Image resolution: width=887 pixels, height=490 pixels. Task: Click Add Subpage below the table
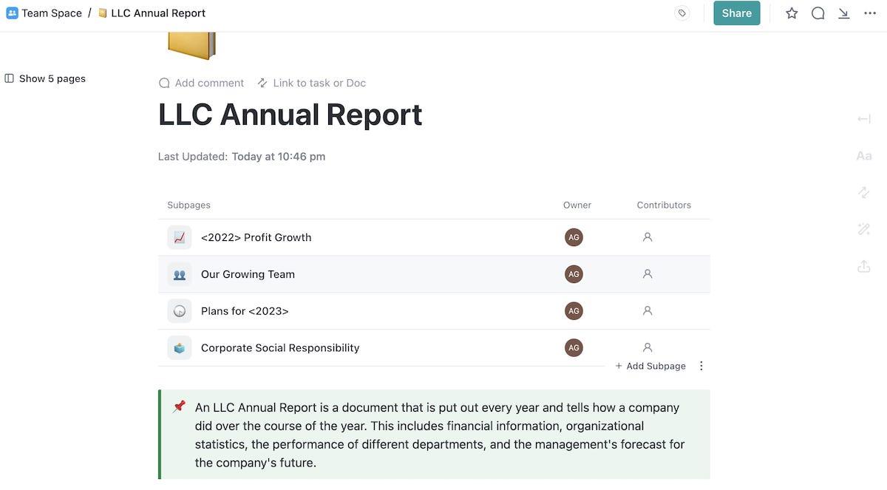pyautogui.click(x=650, y=366)
